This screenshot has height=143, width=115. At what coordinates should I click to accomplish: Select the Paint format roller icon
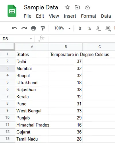pyautogui.click(x=43, y=28)
